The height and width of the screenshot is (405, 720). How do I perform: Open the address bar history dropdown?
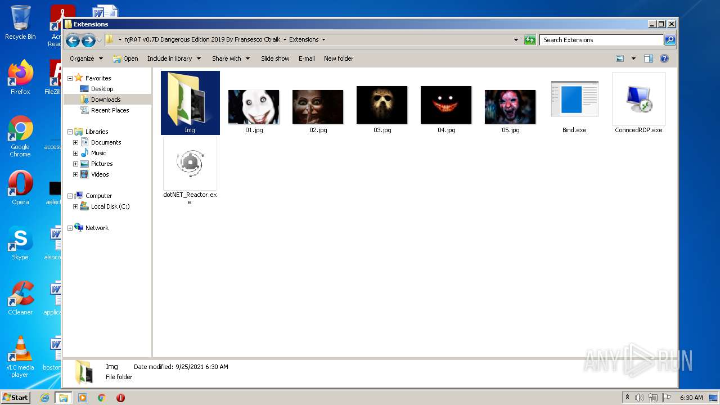[x=516, y=40]
